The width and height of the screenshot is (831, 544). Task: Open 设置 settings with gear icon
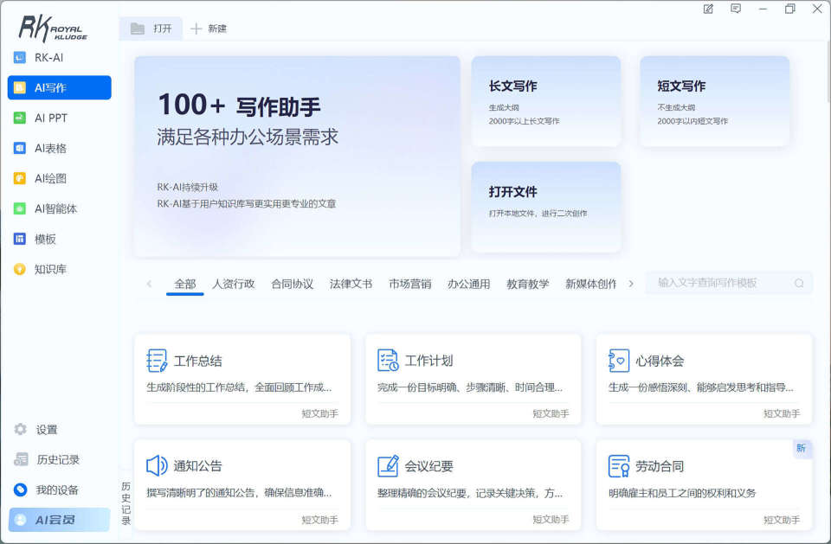(46, 430)
